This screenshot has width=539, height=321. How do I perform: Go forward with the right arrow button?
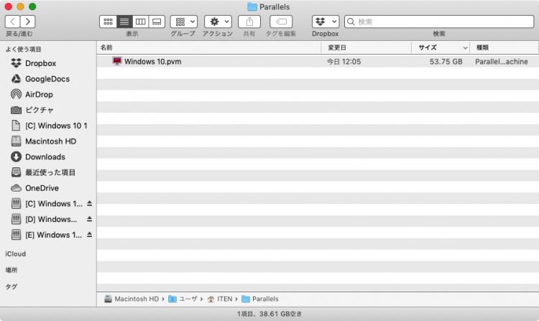coord(28,22)
